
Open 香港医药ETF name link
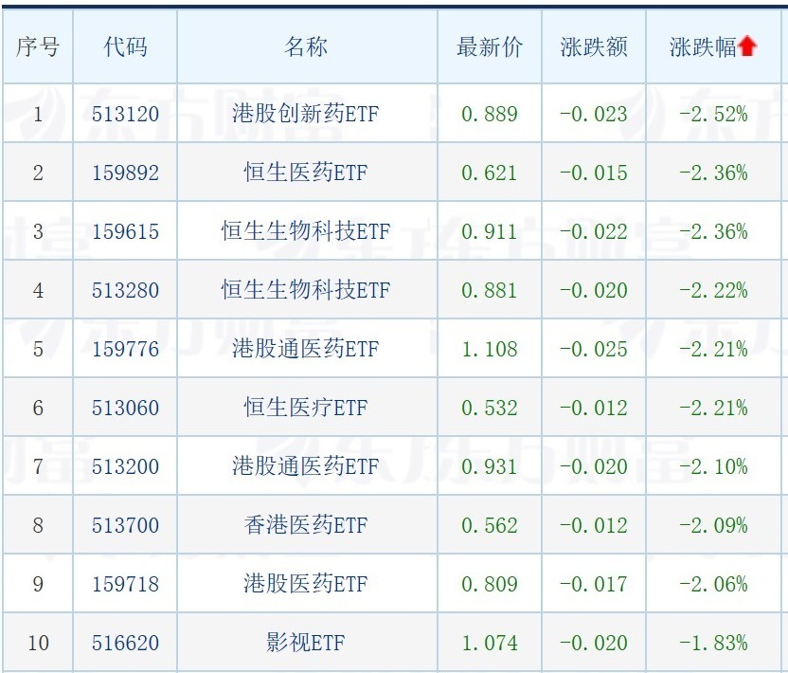[x=306, y=525]
